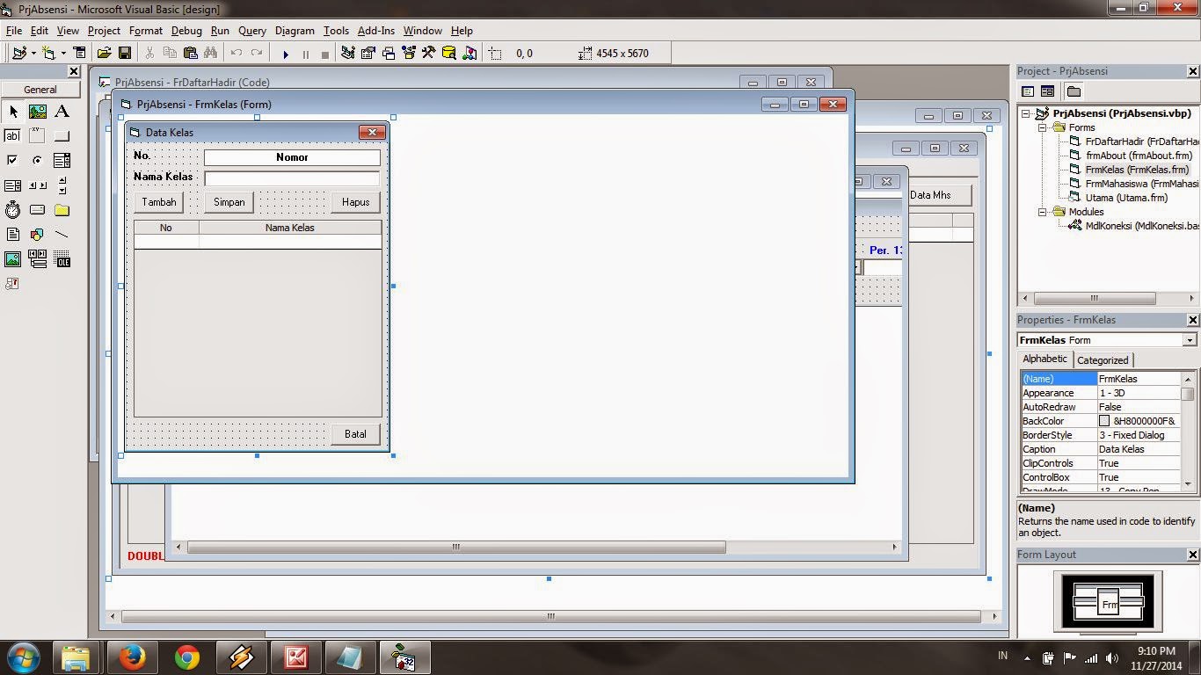Screen dimensions: 1201x675
Task: Open the Add-Ins menu
Action: [x=376, y=31]
